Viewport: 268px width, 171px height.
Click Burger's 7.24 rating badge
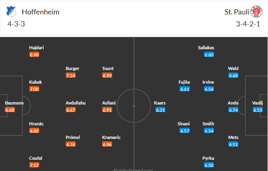[71, 75]
